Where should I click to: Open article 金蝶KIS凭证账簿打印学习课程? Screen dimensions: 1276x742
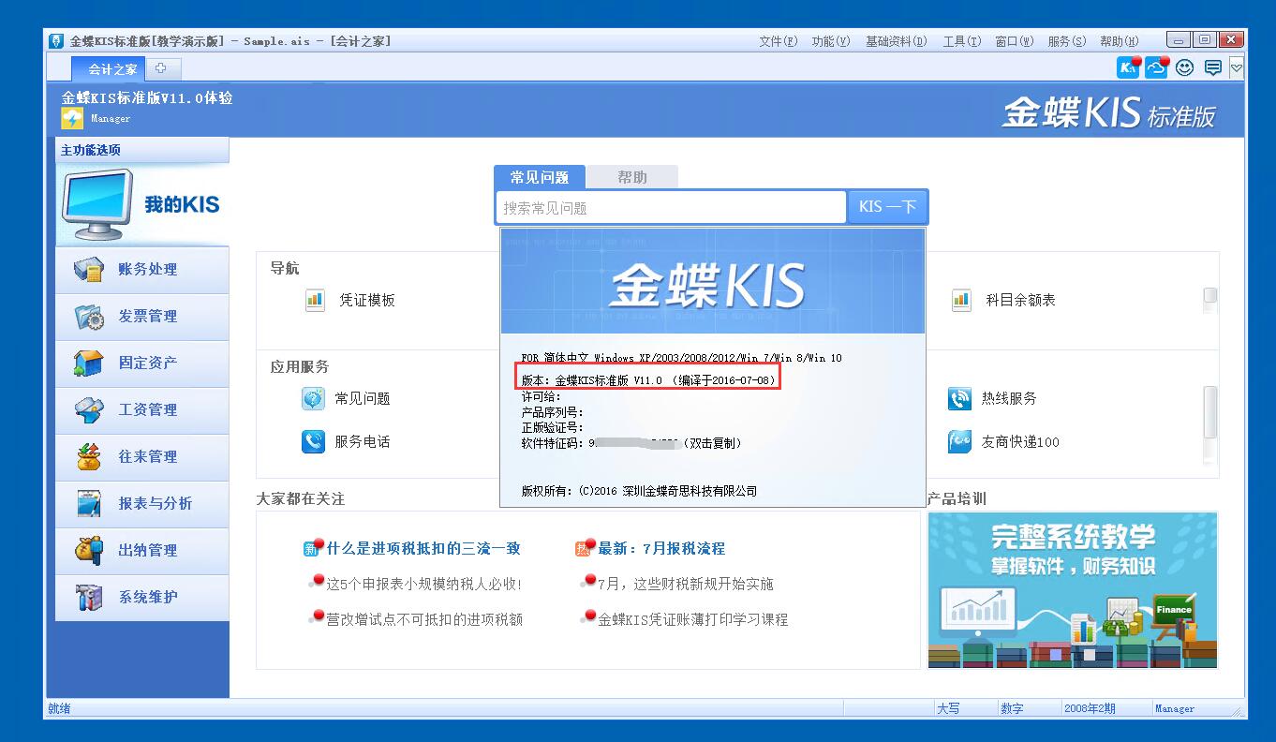(693, 620)
